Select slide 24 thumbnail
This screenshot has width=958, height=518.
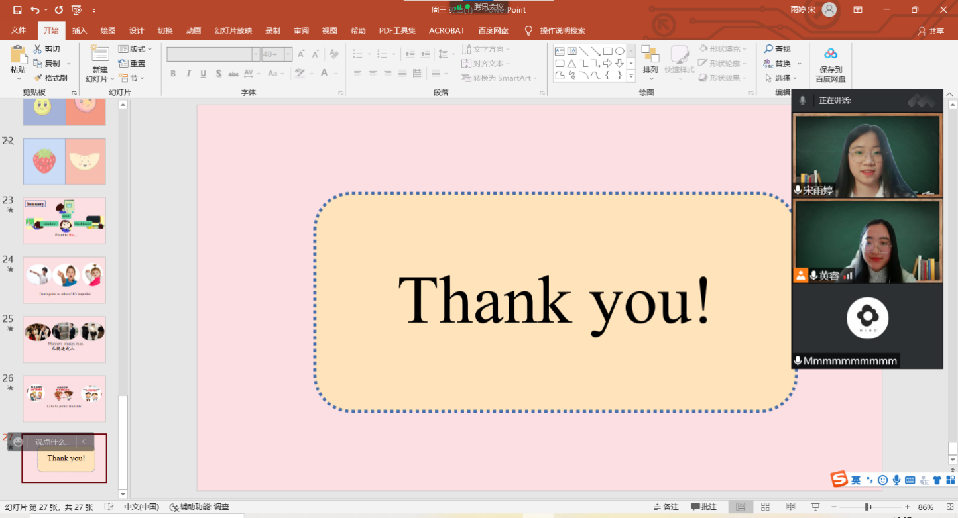tap(64, 280)
